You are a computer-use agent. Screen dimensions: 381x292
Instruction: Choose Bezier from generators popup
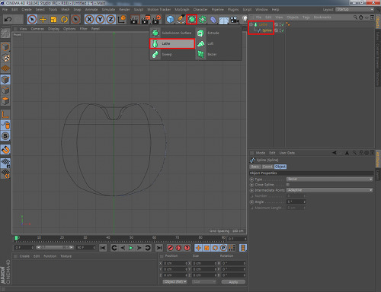pos(218,54)
